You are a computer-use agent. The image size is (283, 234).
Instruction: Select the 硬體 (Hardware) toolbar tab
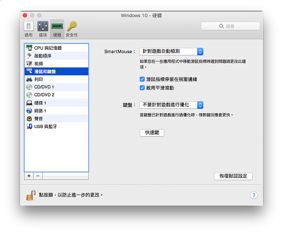(x=57, y=29)
